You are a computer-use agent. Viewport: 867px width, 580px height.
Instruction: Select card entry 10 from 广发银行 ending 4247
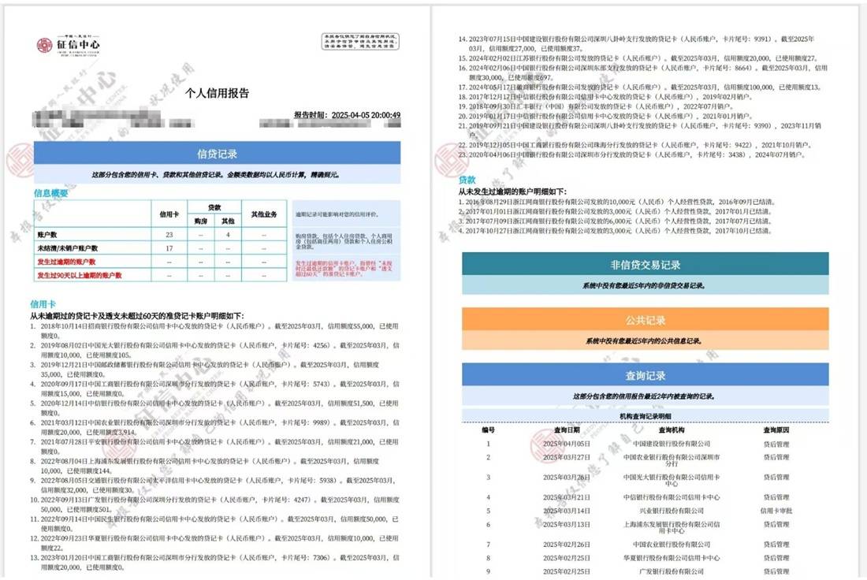coord(214,504)
